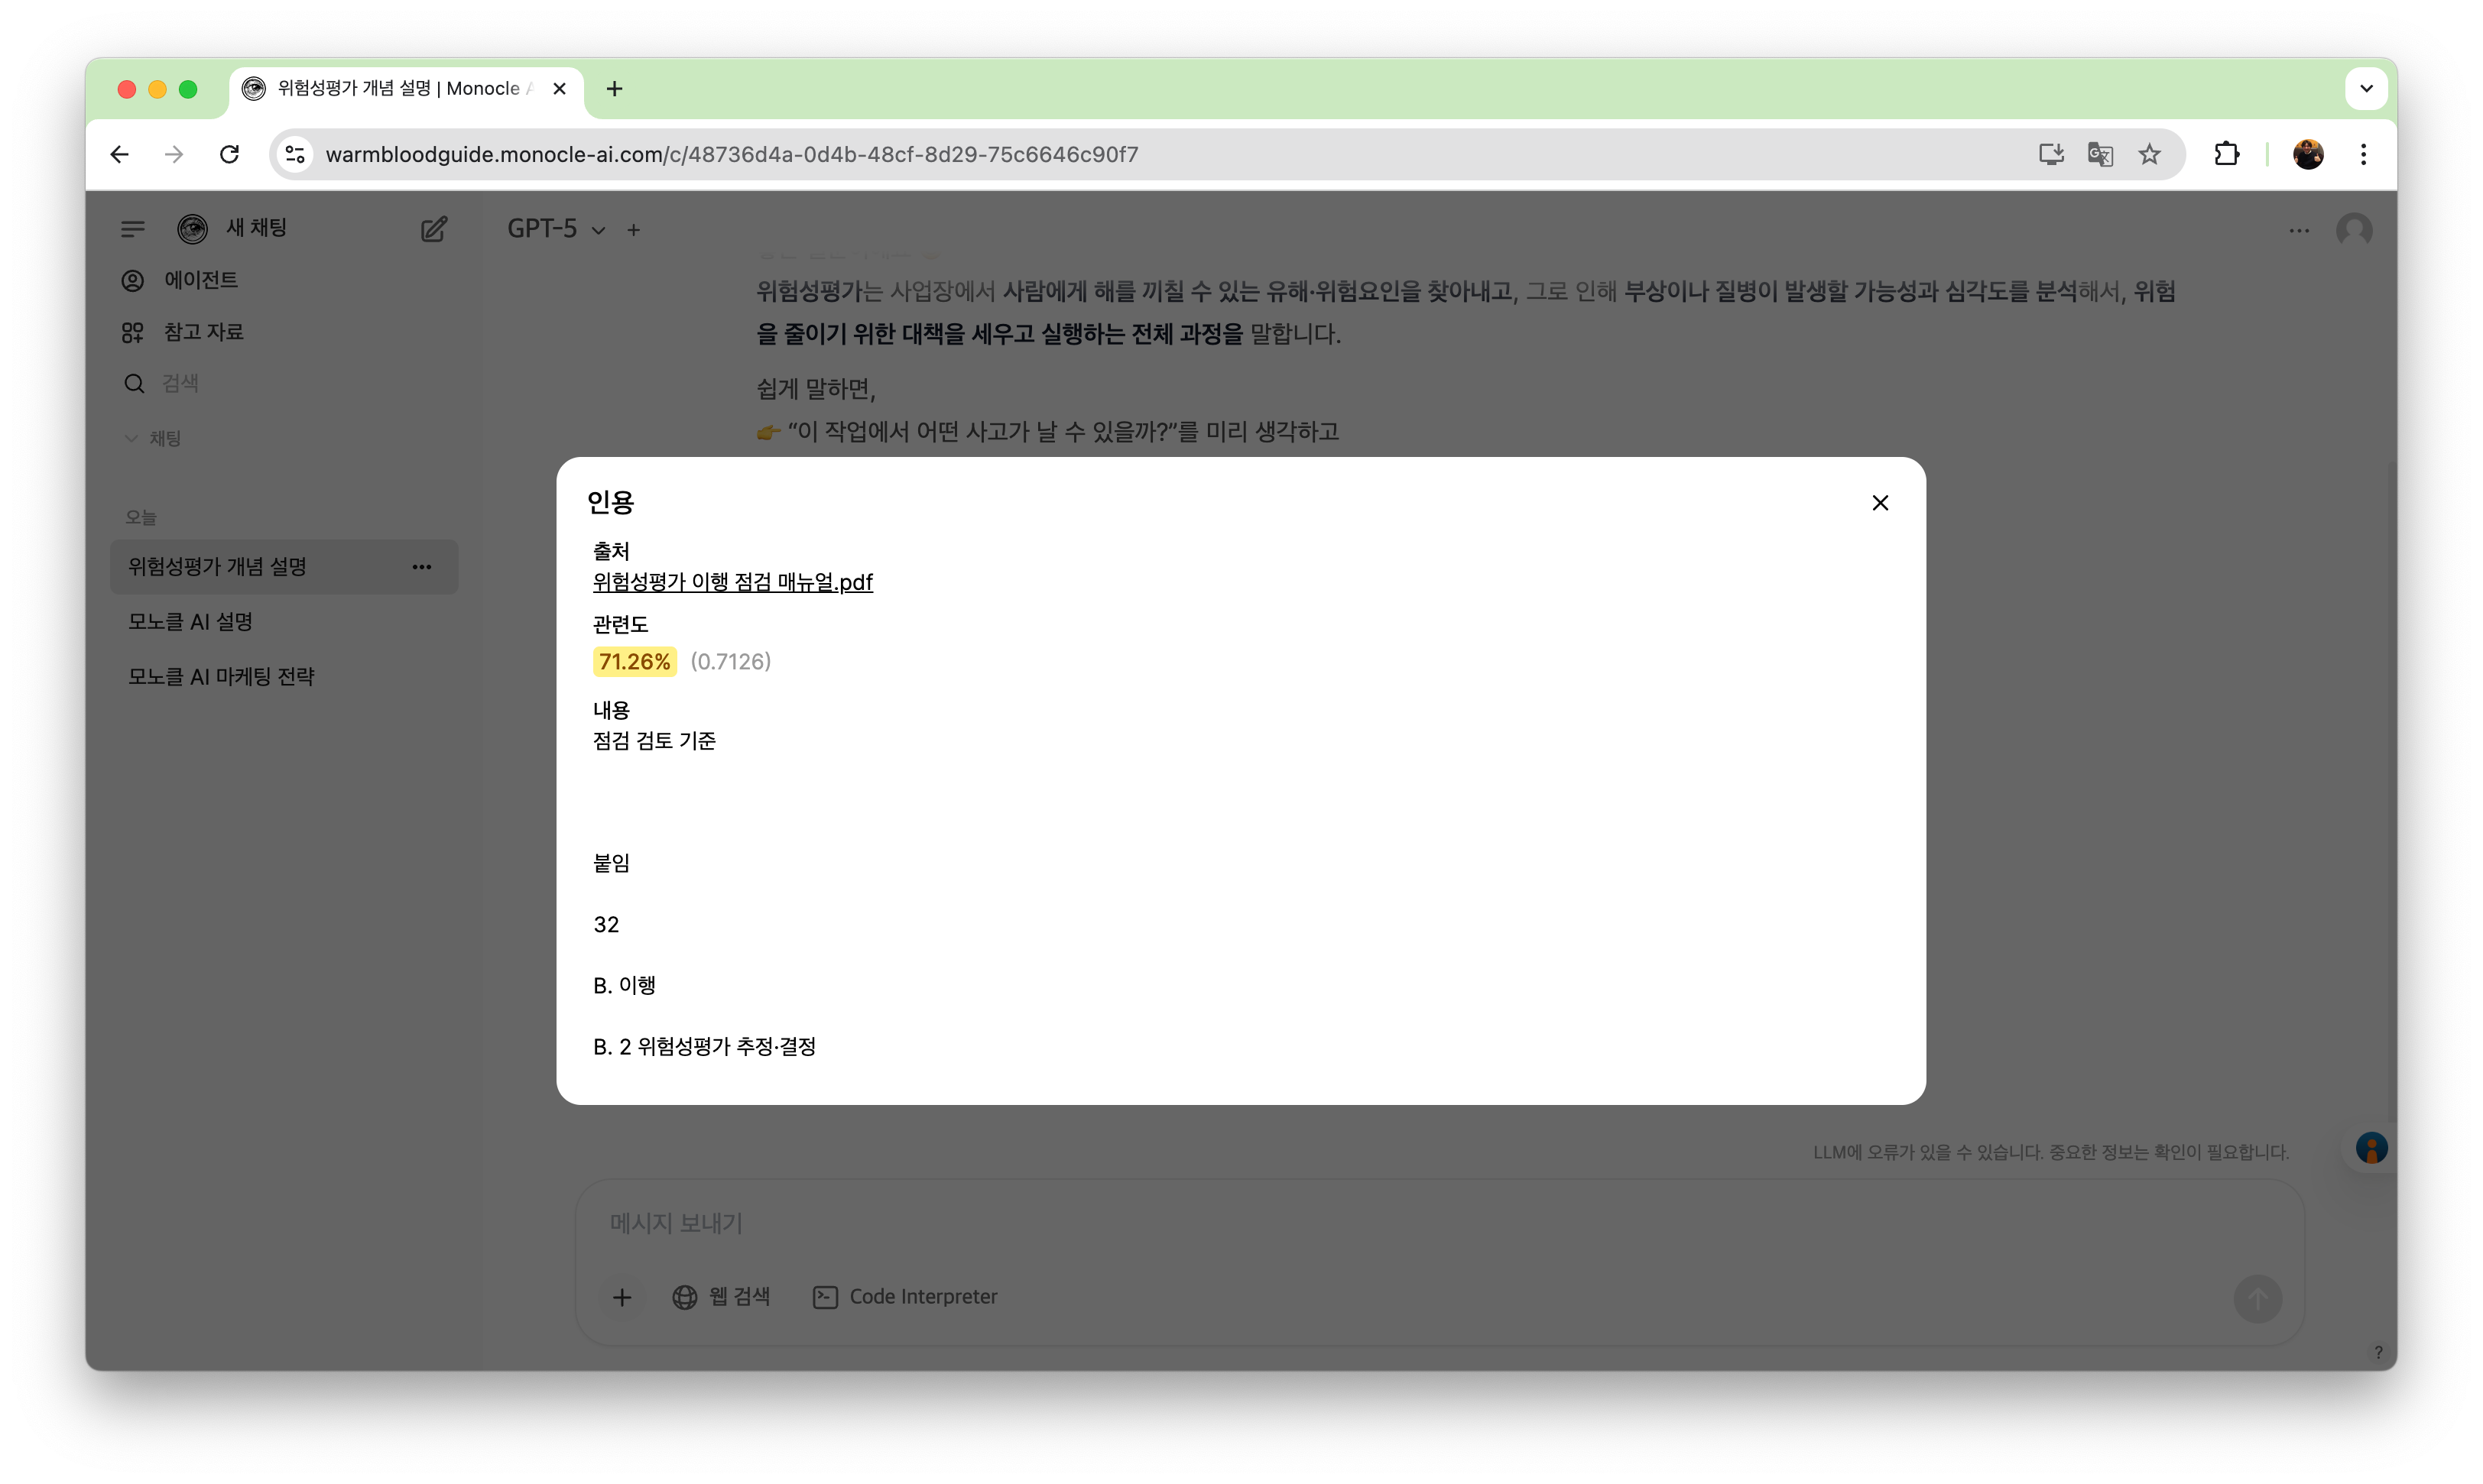
Task: Enable the Code Interpreter toggle
Action: coord(905,1295)
